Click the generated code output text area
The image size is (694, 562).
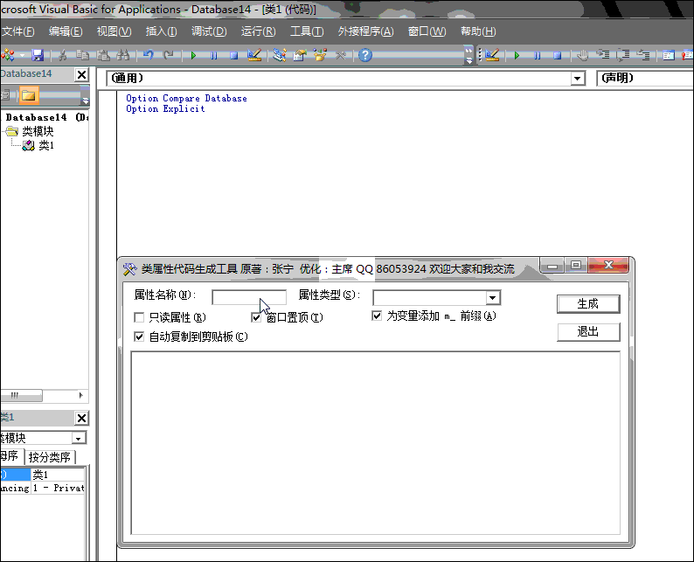[x=375, y=442]
